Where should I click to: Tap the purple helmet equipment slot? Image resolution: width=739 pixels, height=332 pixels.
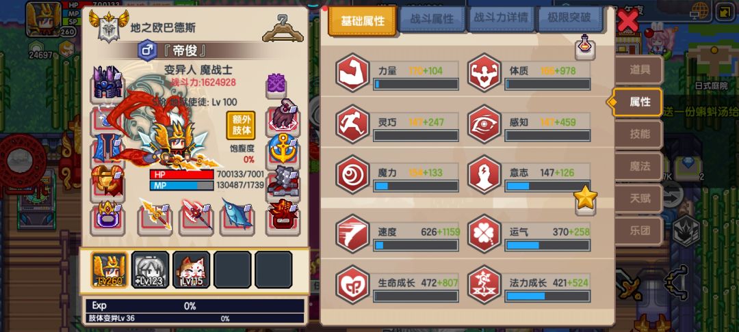(108, 83)
